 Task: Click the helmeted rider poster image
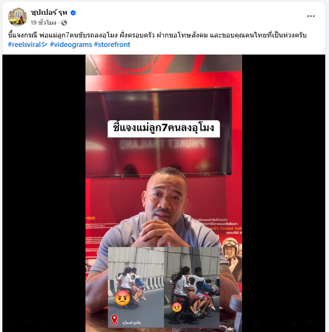232,258
